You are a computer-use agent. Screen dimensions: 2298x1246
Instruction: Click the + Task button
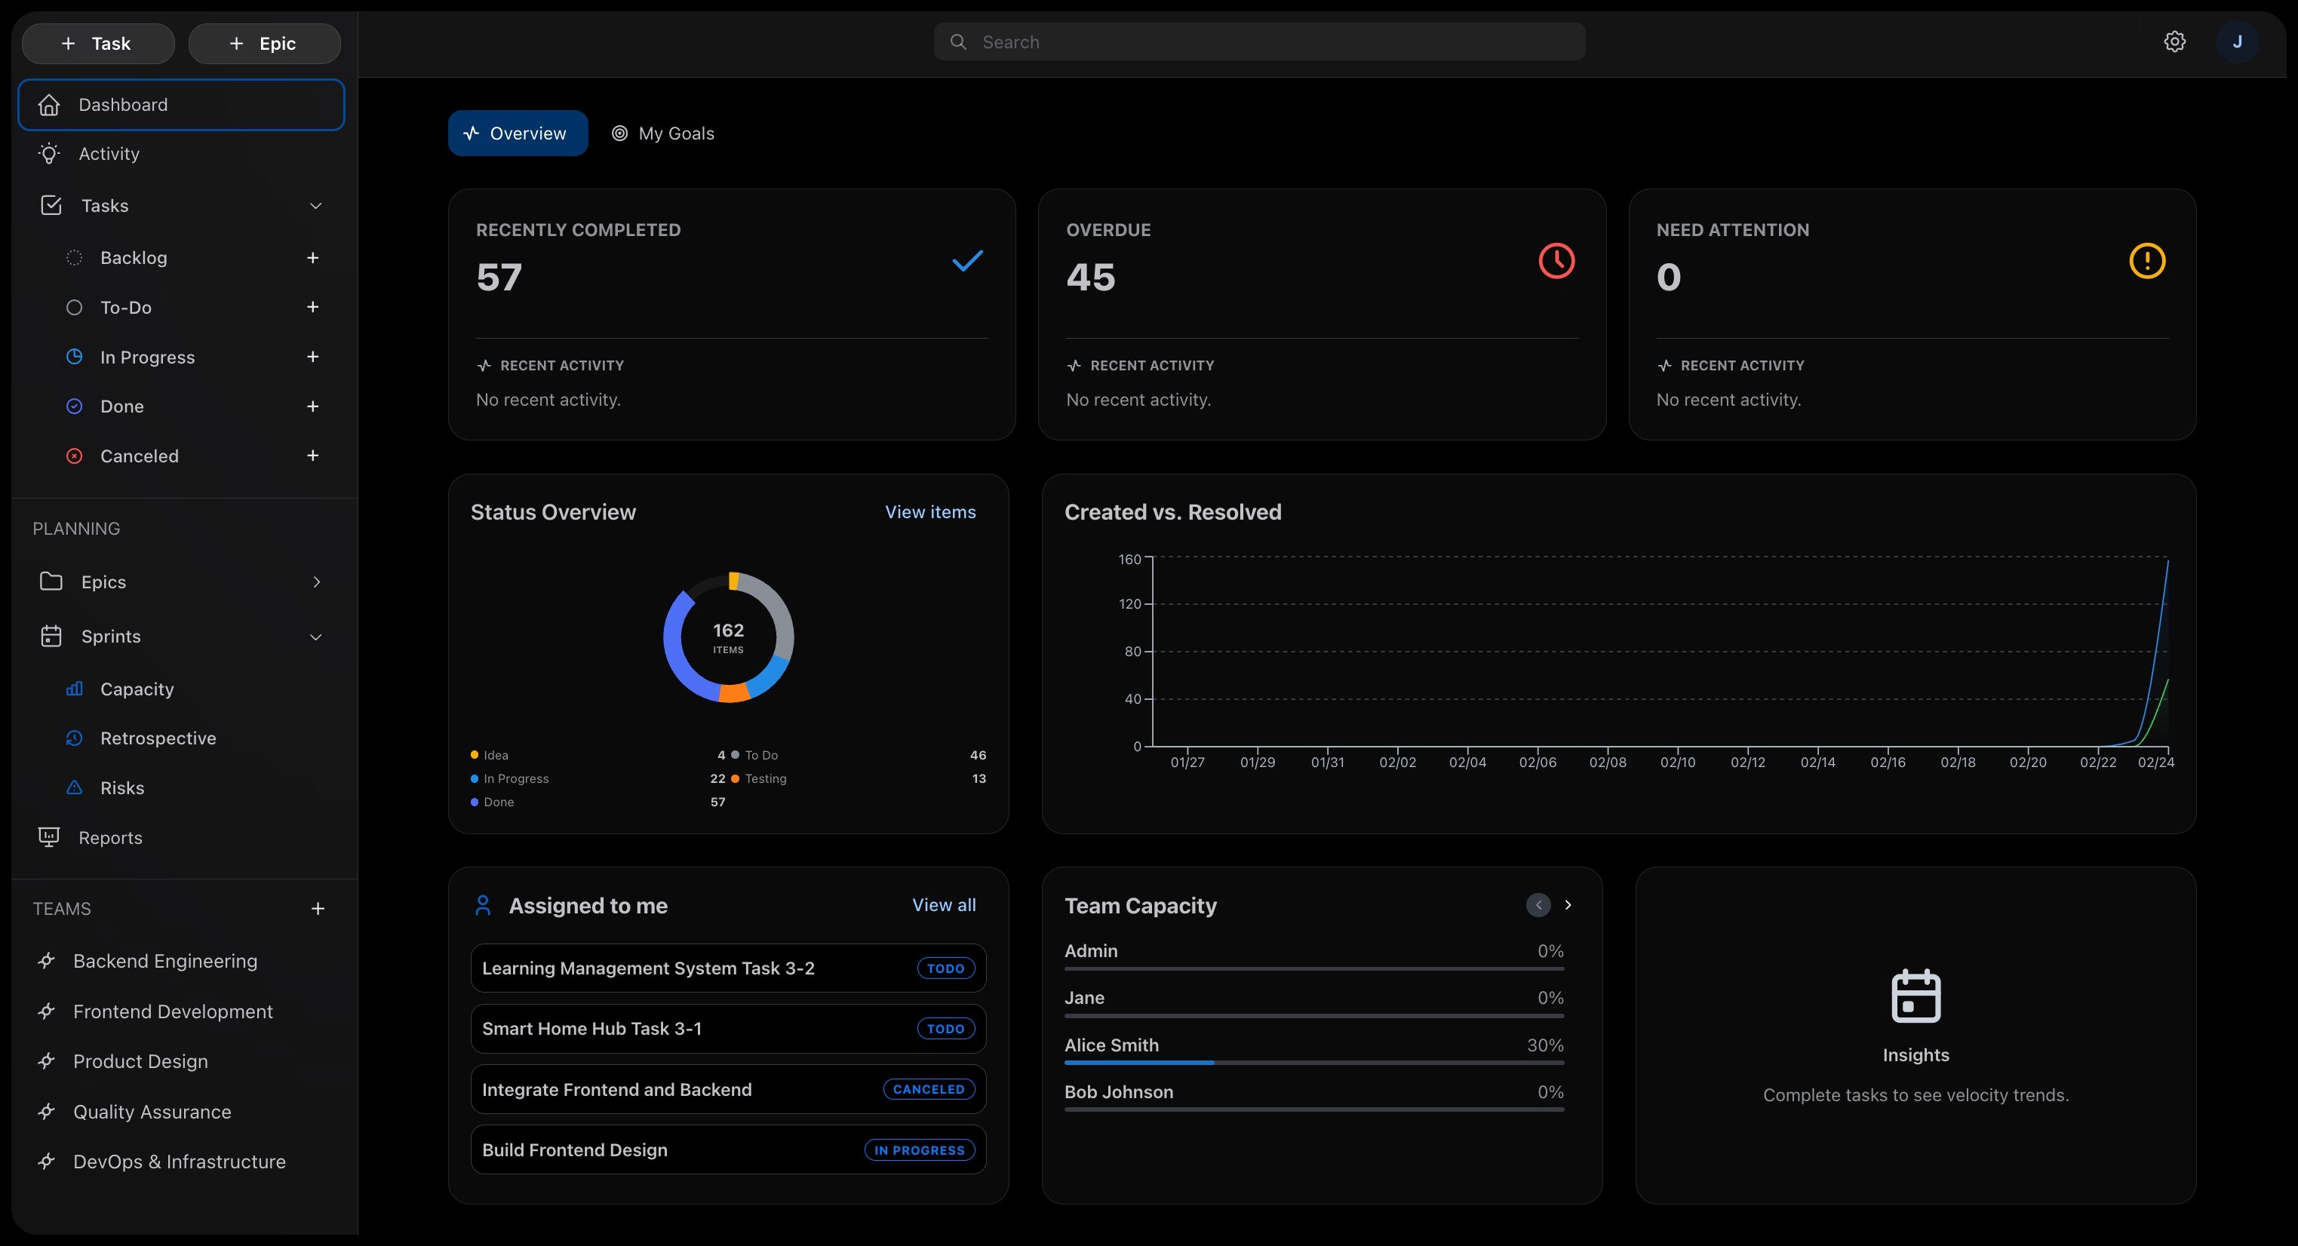tap(97, 44)
